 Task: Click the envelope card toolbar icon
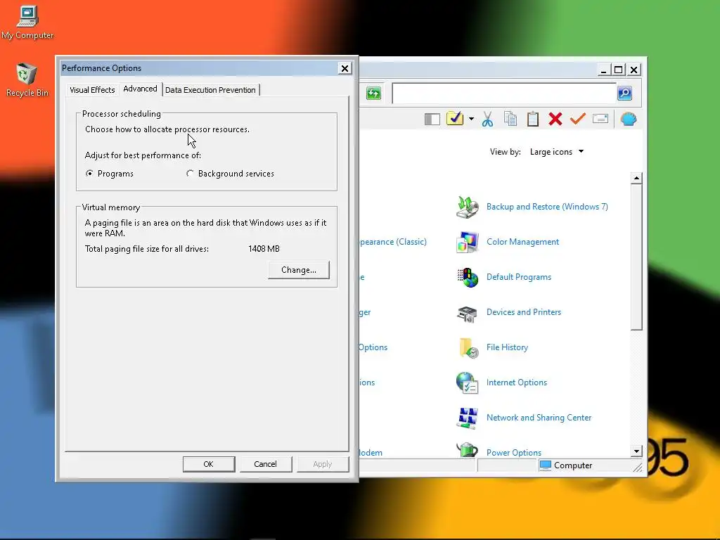pyautogui.click(x=600, y=119)
